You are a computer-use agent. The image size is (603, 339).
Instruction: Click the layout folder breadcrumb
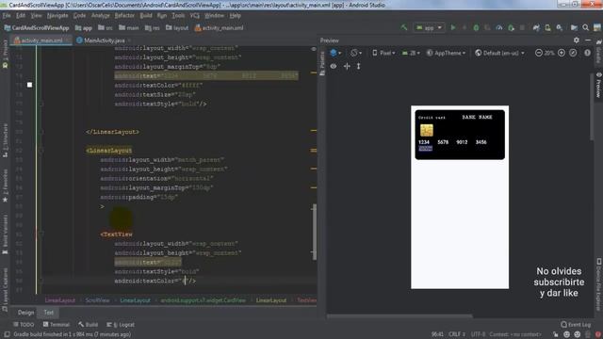click(x=177, y=27)
